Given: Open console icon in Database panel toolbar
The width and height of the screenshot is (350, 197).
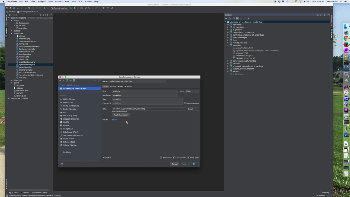Looking at the screenshot, I should (x=248, y=19).
